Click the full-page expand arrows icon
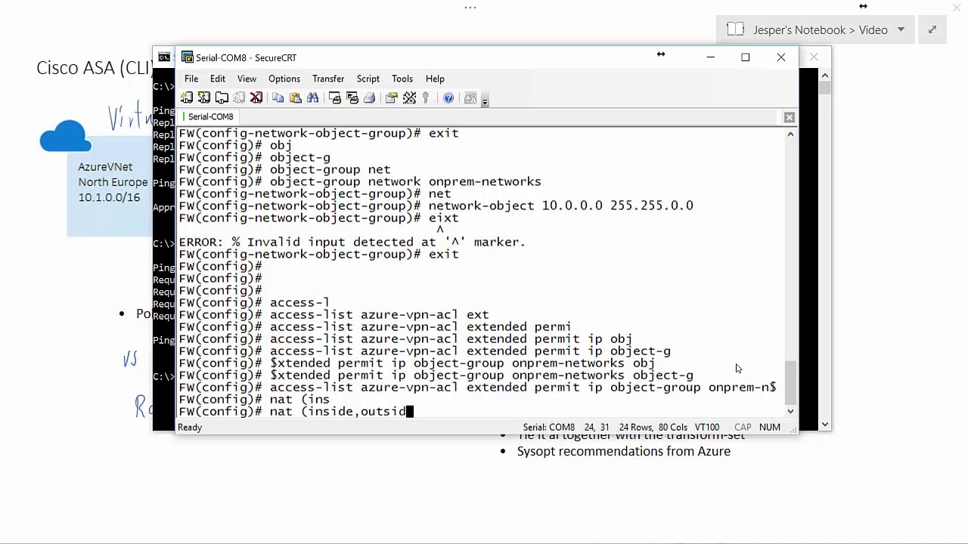The height and width of the screenshot is (544, 968). [x=932, y=29]
